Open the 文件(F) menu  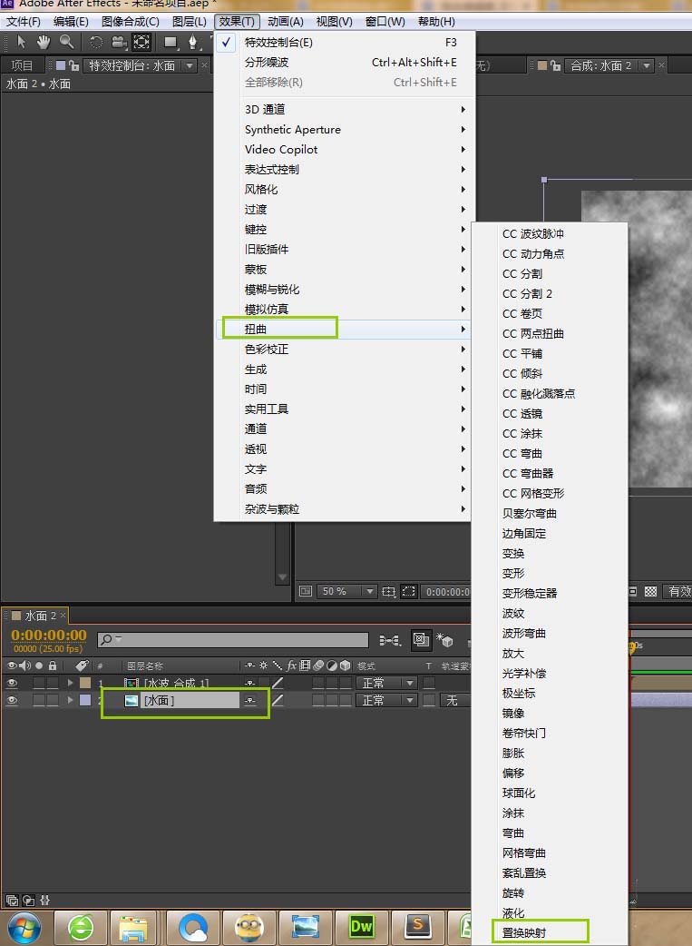(23, 22)
